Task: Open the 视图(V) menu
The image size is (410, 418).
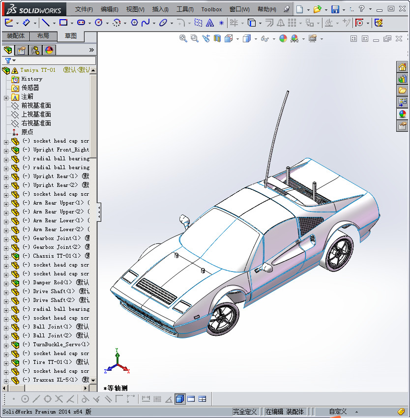Action: [135, 9]
